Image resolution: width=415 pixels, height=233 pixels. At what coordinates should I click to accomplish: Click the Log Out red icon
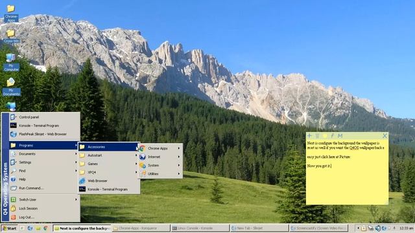[13, 217]
